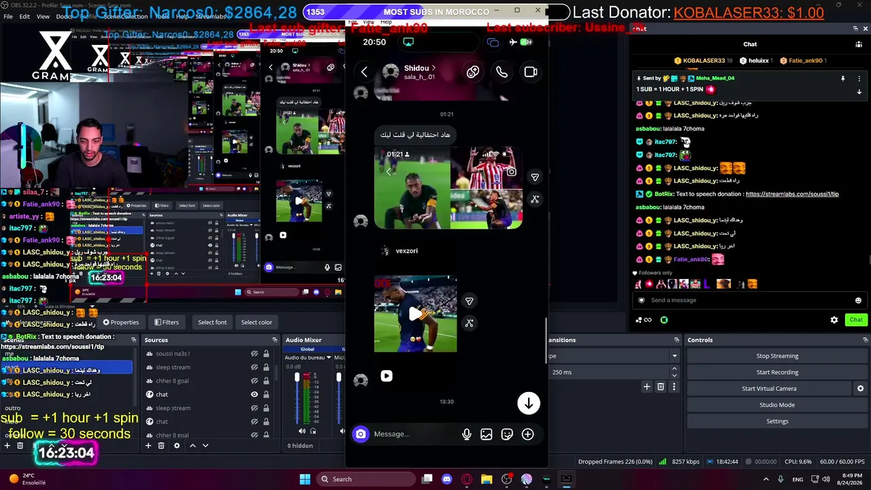Open the OBS View menu
The width and height of the screenshot is (871, 490).
point(43,16)
